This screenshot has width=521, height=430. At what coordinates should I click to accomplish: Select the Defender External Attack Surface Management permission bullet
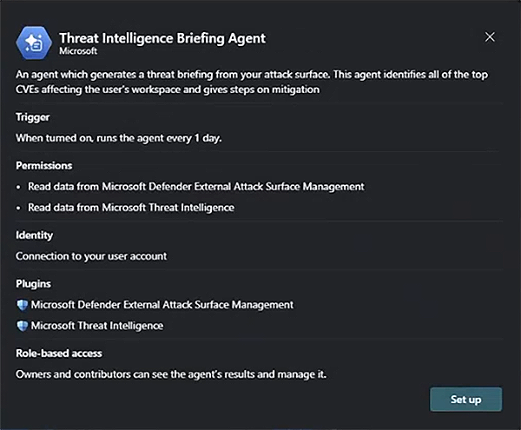195,186
